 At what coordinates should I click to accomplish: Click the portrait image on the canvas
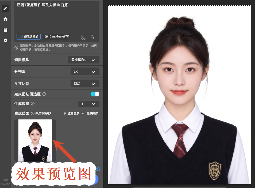pyautogui.click(x=179, y=95)
